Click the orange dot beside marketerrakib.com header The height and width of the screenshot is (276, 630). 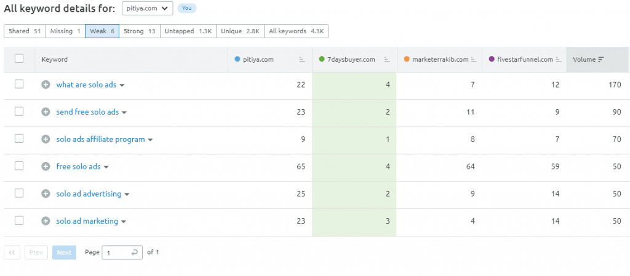407,59
